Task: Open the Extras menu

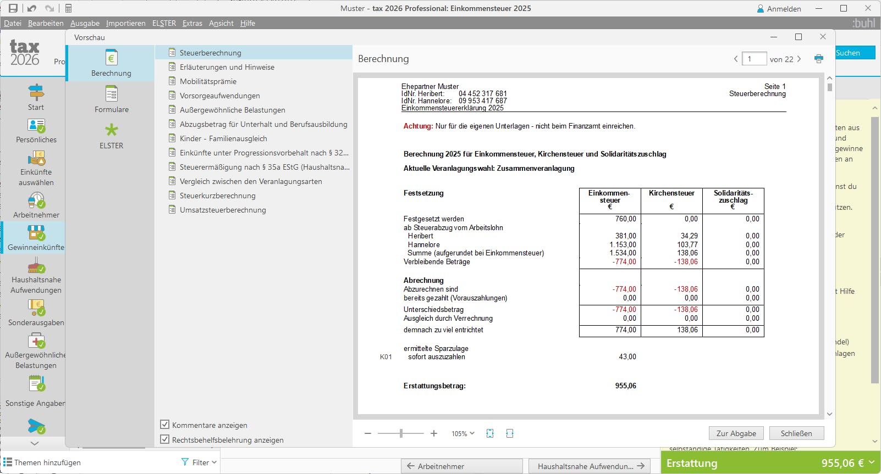Action: tap(192, 23)
